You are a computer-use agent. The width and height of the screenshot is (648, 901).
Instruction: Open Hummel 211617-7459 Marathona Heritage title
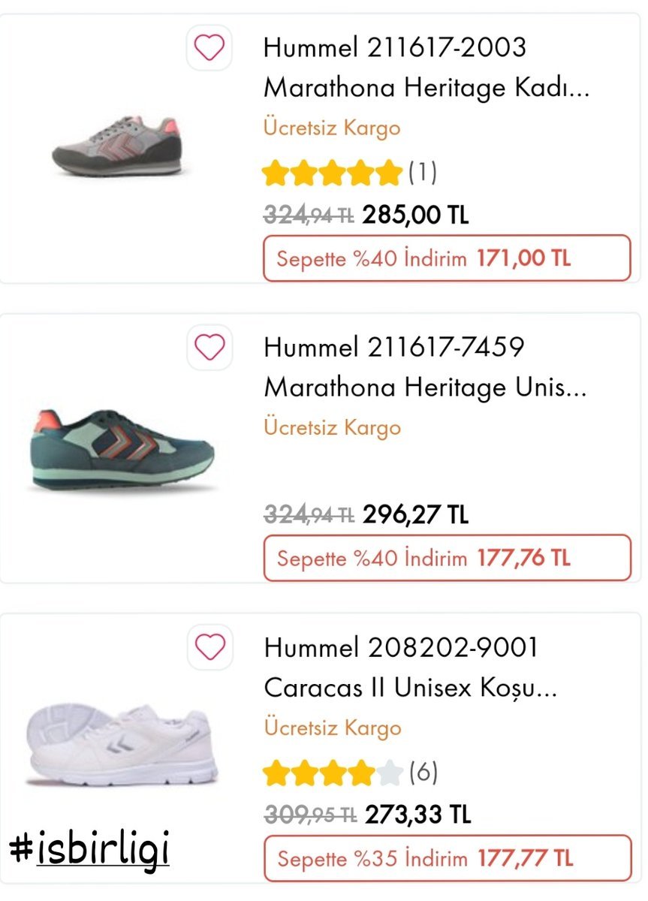(x=424, y=368)
